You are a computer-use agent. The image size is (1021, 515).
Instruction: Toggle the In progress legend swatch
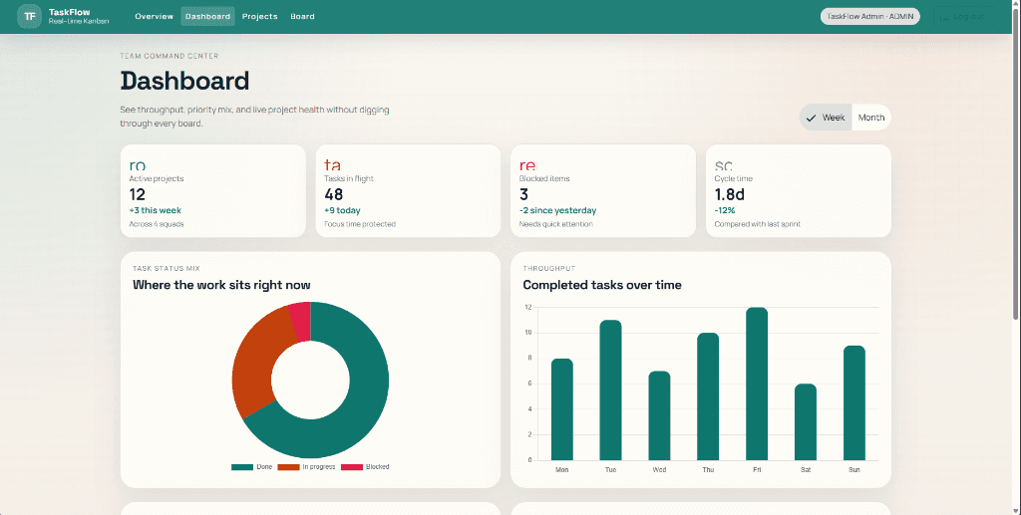coord(288,467)
